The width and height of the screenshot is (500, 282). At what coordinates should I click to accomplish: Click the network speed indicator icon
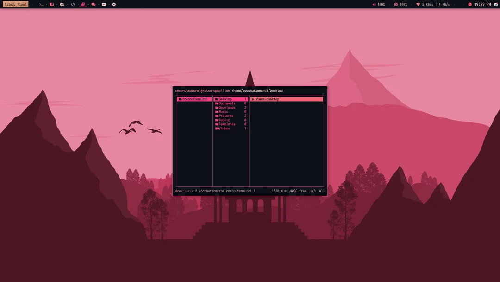pyautogui.click(x=418, y=4)
